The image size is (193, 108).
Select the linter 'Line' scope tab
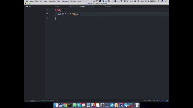tap(27, 101)
